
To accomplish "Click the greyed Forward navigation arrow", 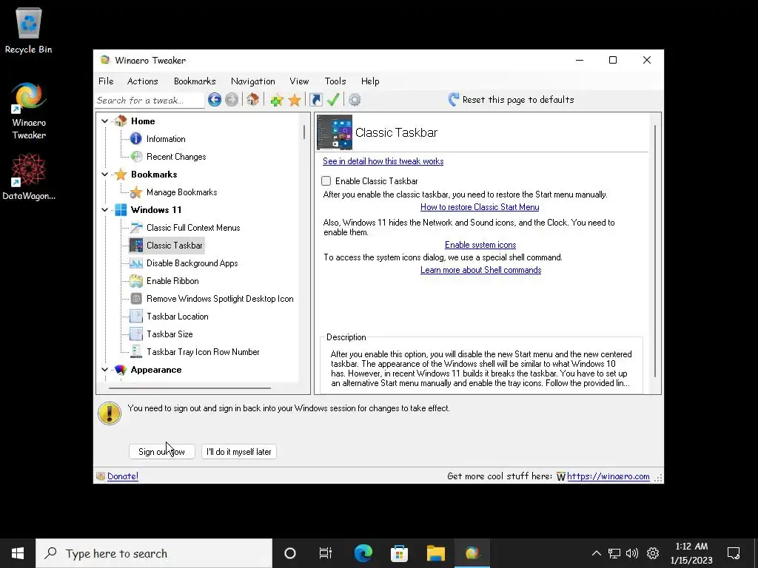I will (x=232, y=100).
